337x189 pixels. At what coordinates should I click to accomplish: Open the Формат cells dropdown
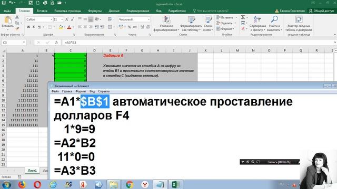(225, 28)
